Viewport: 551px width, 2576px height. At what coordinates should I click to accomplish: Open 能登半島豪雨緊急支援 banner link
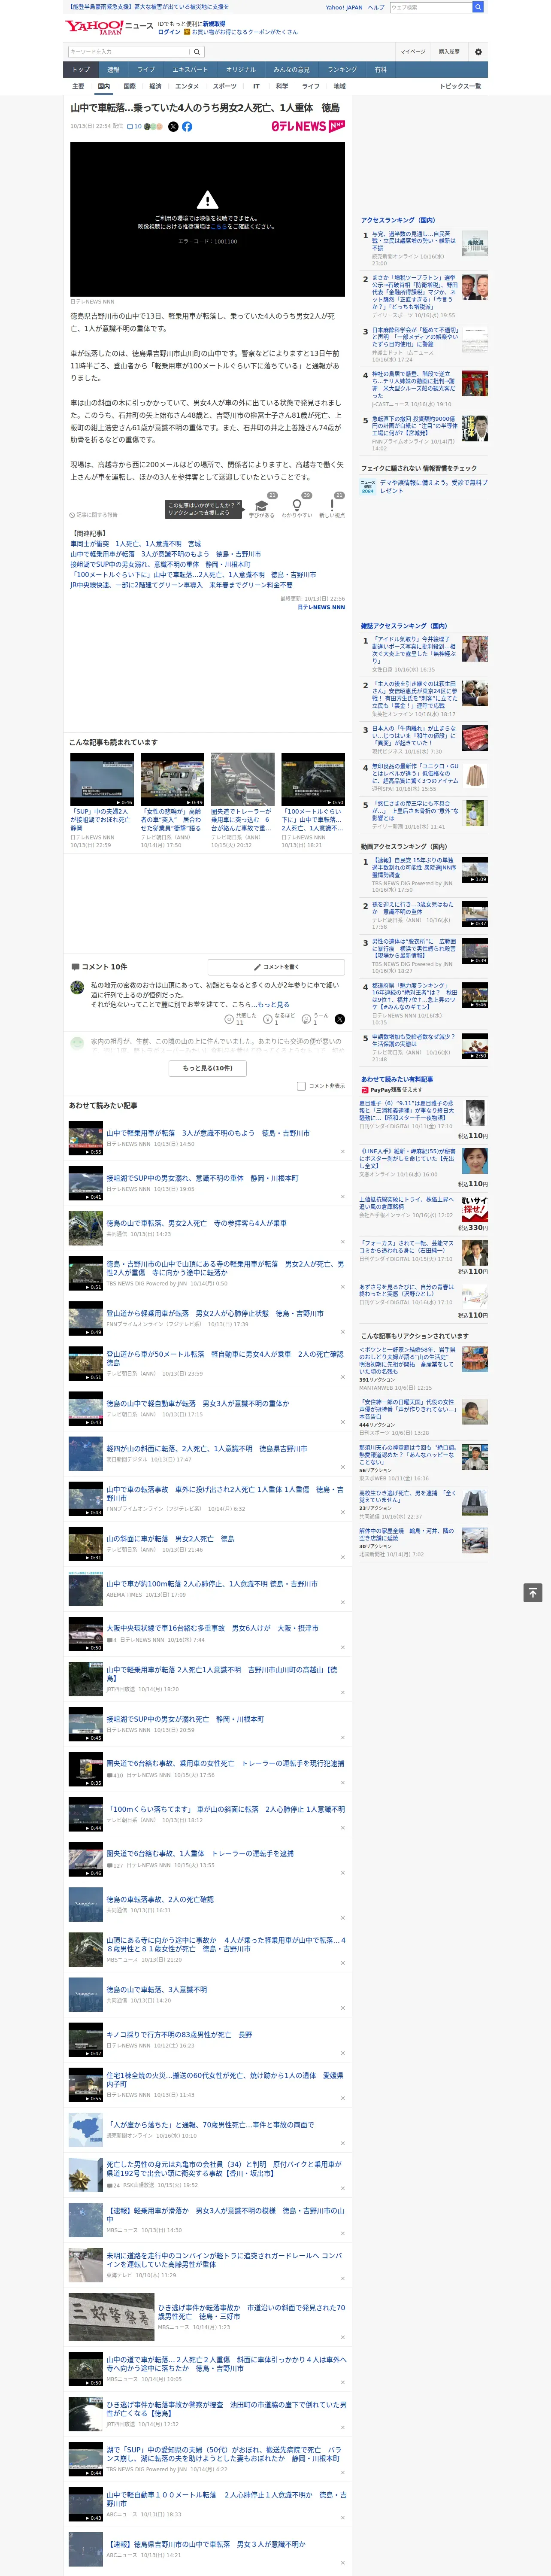click(147, 7)
